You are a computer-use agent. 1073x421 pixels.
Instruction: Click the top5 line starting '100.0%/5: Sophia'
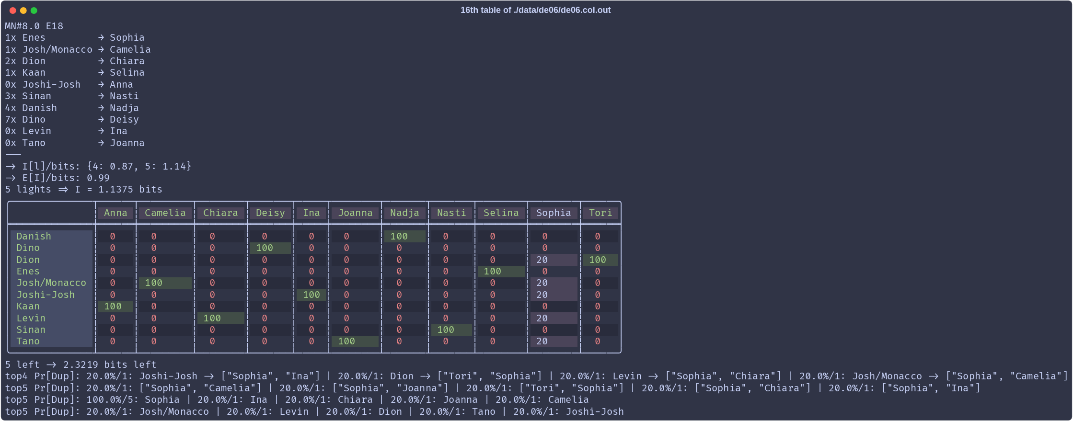click(x=297, y=399)
